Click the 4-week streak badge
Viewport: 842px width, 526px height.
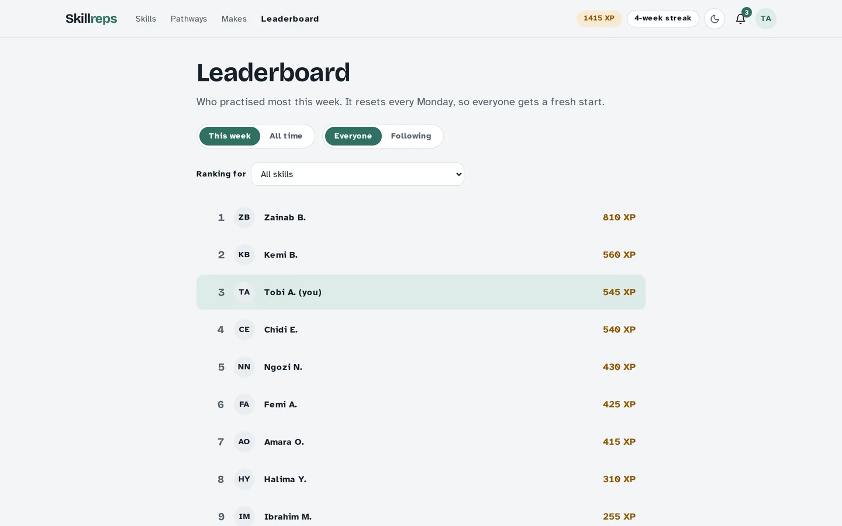[x=663, y=18]
